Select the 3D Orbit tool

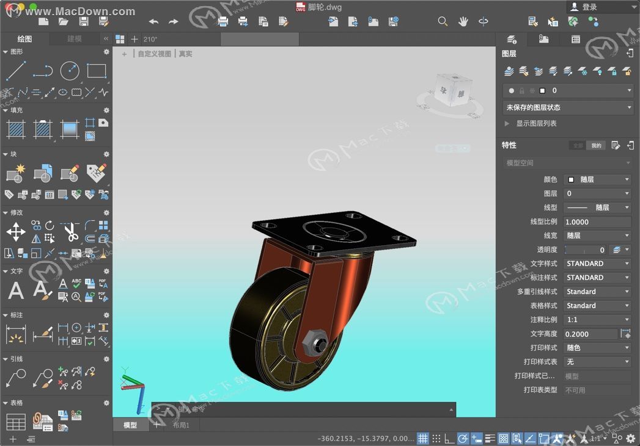point(484,21)
